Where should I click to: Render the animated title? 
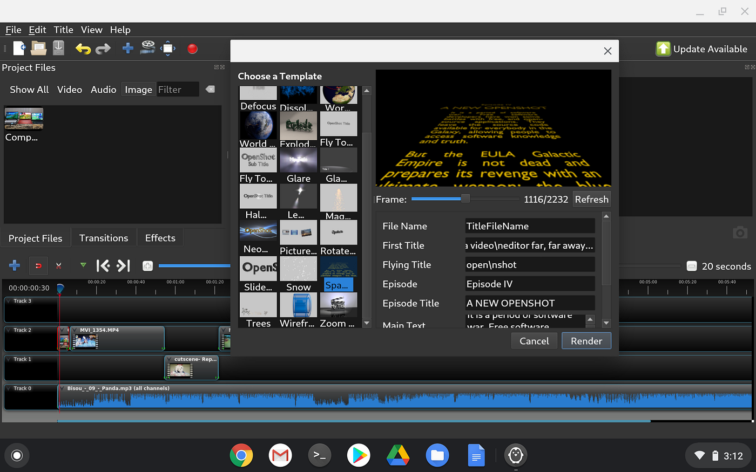(586, 341)
